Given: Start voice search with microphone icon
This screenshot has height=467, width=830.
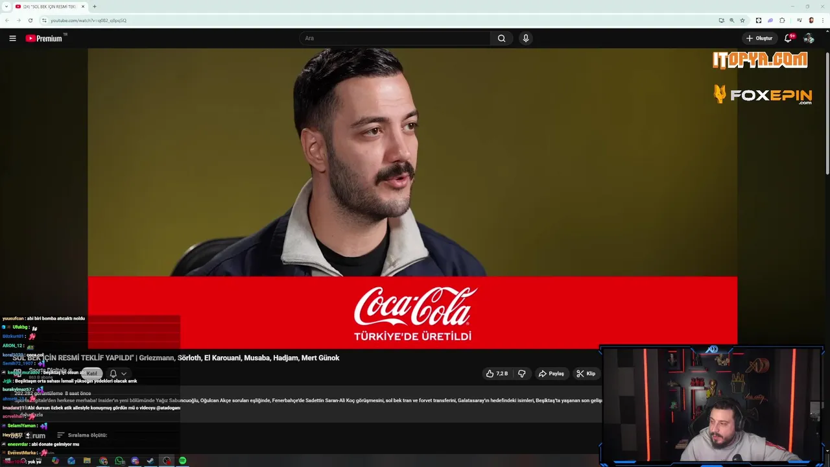Looking at the screenshot, I should pyautogui.click(x=526, y=38).
